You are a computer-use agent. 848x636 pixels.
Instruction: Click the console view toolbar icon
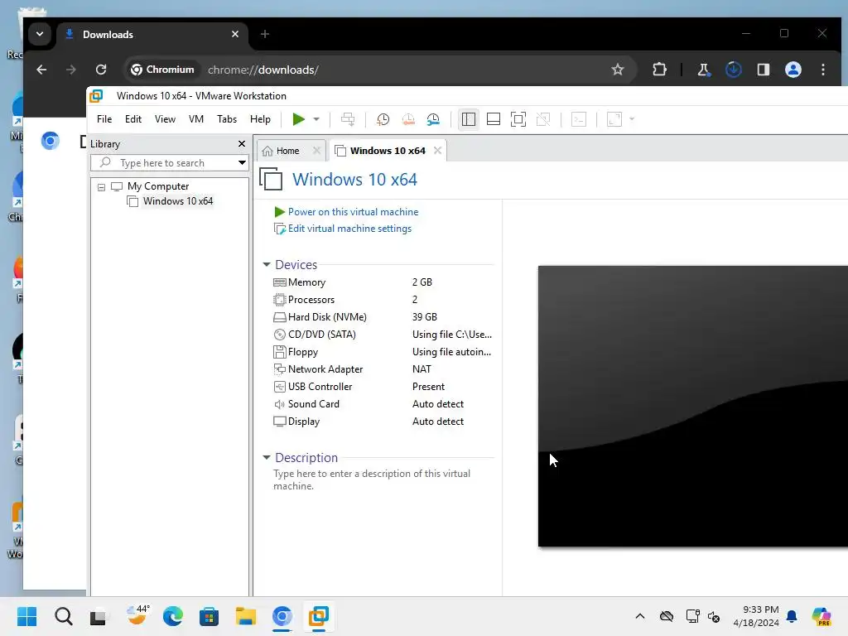(579, 119)
